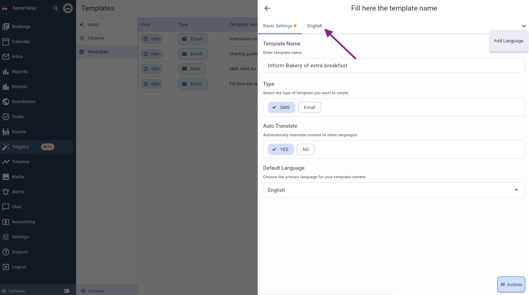Image resolution: width=529 pixels, height=295 pixels.
Task: Expand the Default Language dropdown
Action: pyautogui.click(x=394, y=190)
